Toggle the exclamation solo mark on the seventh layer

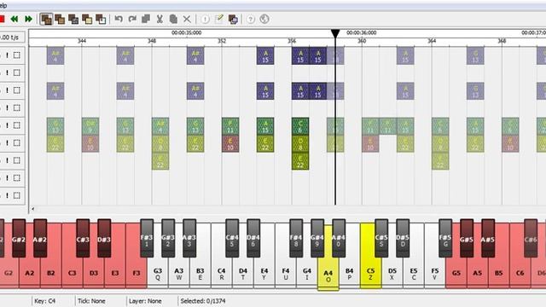7,160
